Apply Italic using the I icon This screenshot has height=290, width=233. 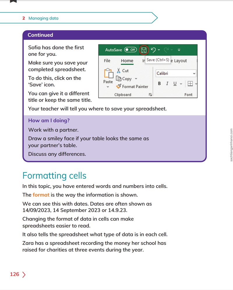click(167, 84)
